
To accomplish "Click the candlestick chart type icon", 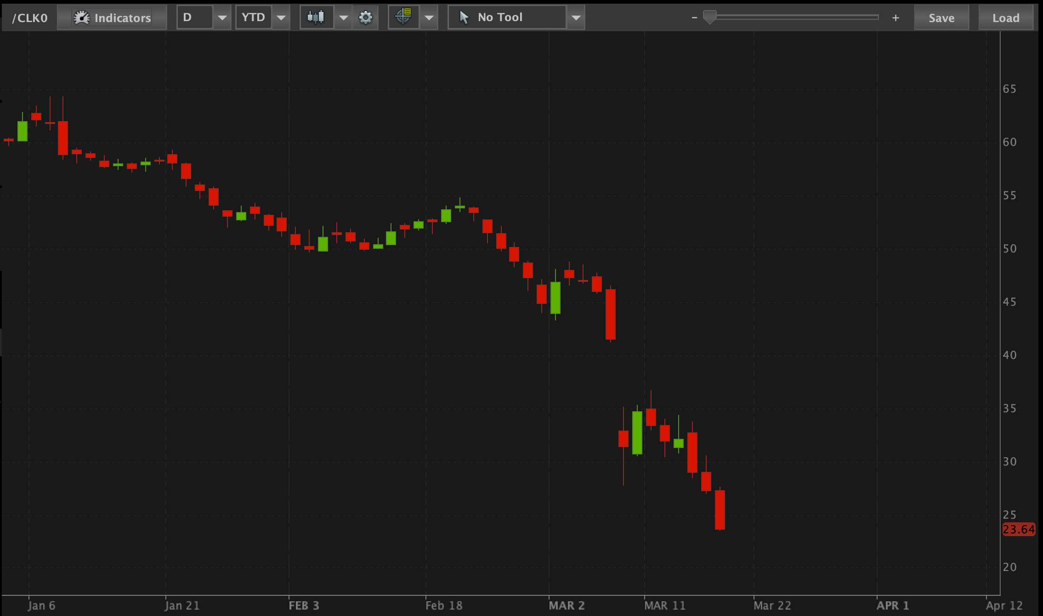I will (316, 17).
